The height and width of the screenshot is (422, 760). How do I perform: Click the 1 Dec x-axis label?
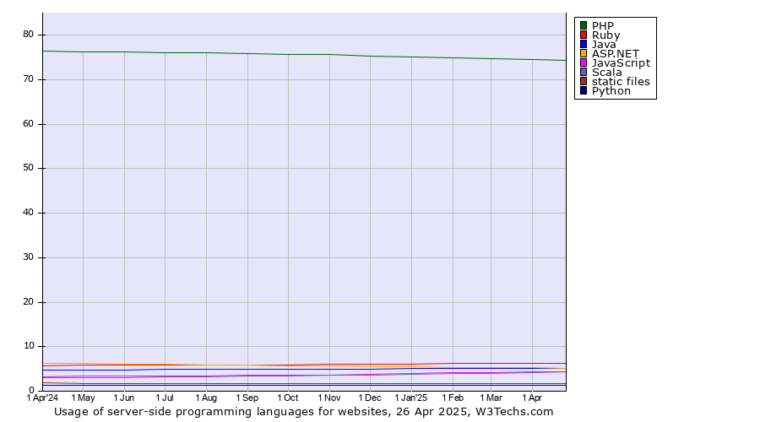370,398
